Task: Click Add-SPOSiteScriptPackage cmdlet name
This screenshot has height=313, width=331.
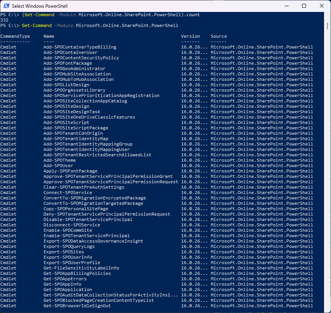Action: pyautogui.click(x=76, y=128)
